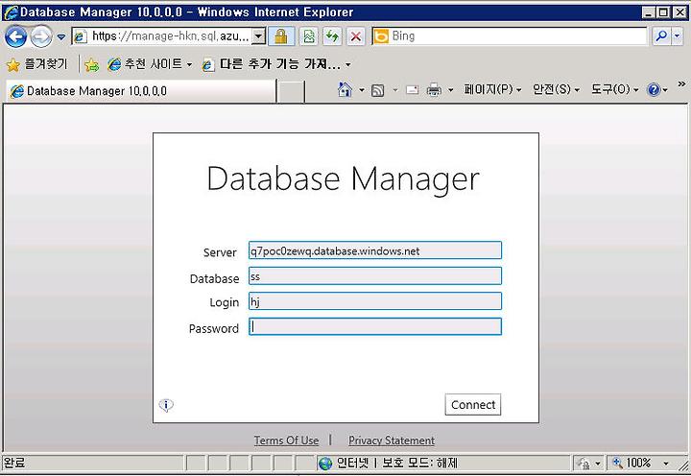691x476 pixels.
Task: Open 다른 추가 기능 가져... link
Action: 276,64
